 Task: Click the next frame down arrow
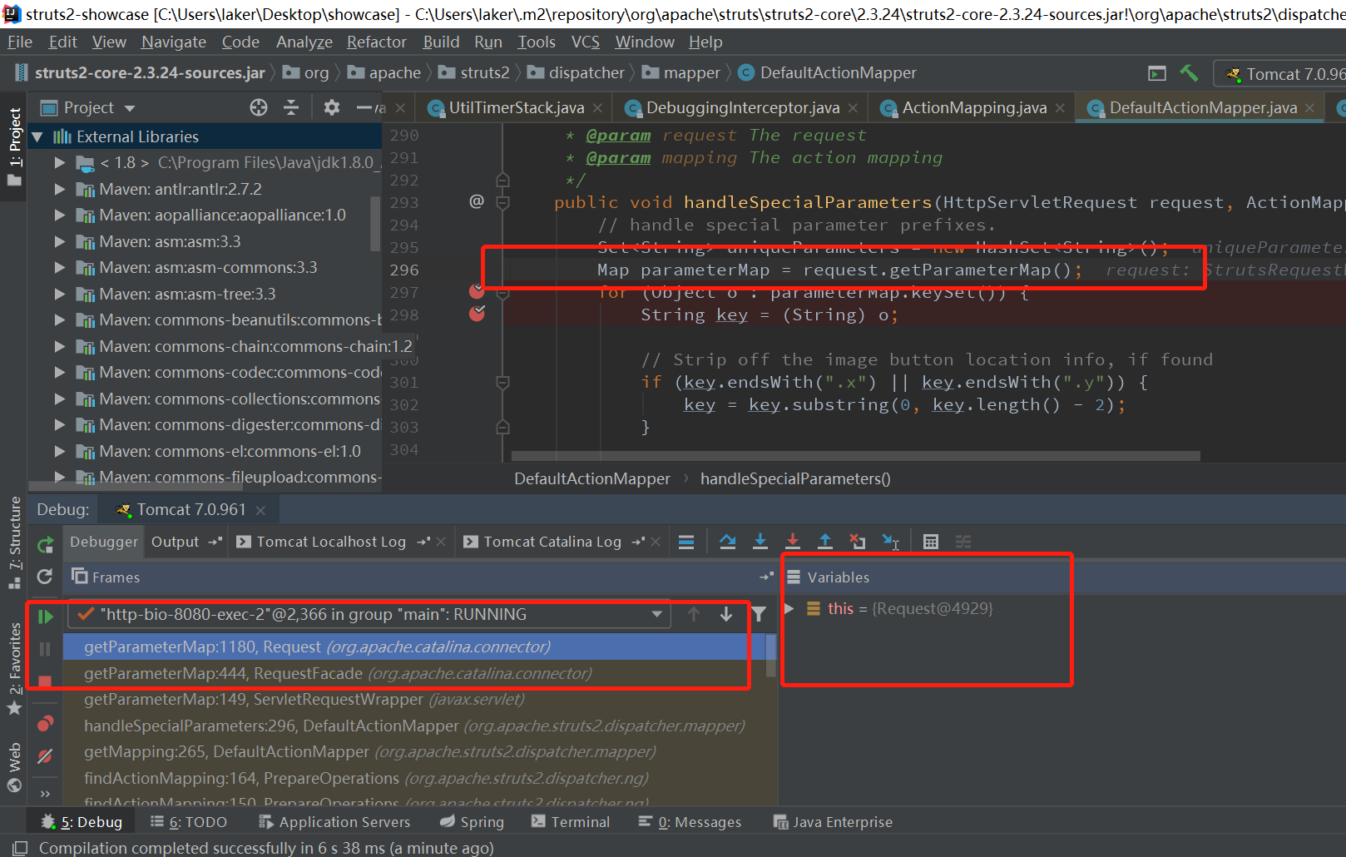726,614
